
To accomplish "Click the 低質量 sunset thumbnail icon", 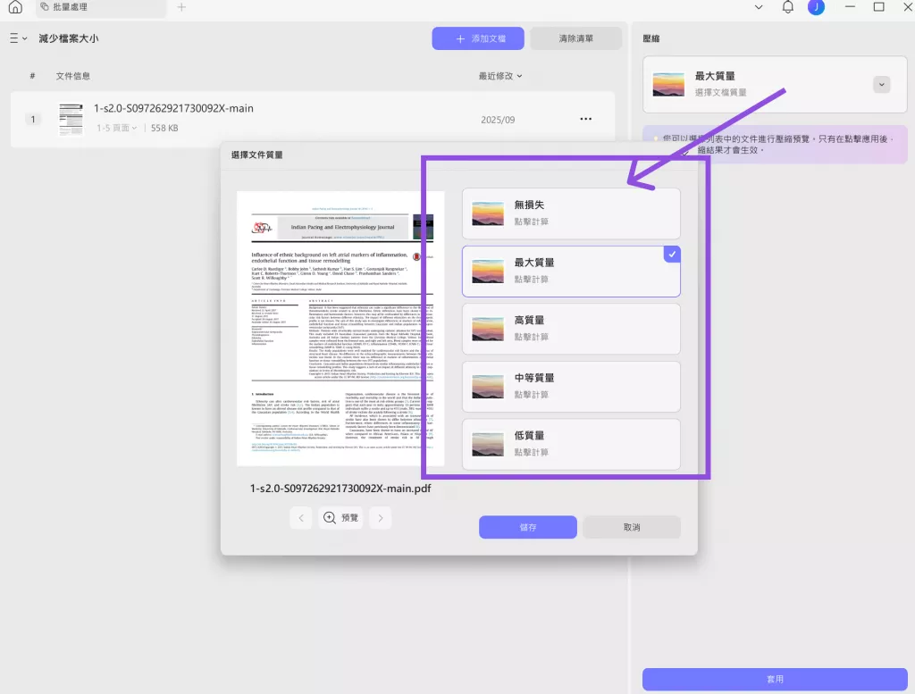I will tap(488, 445).
